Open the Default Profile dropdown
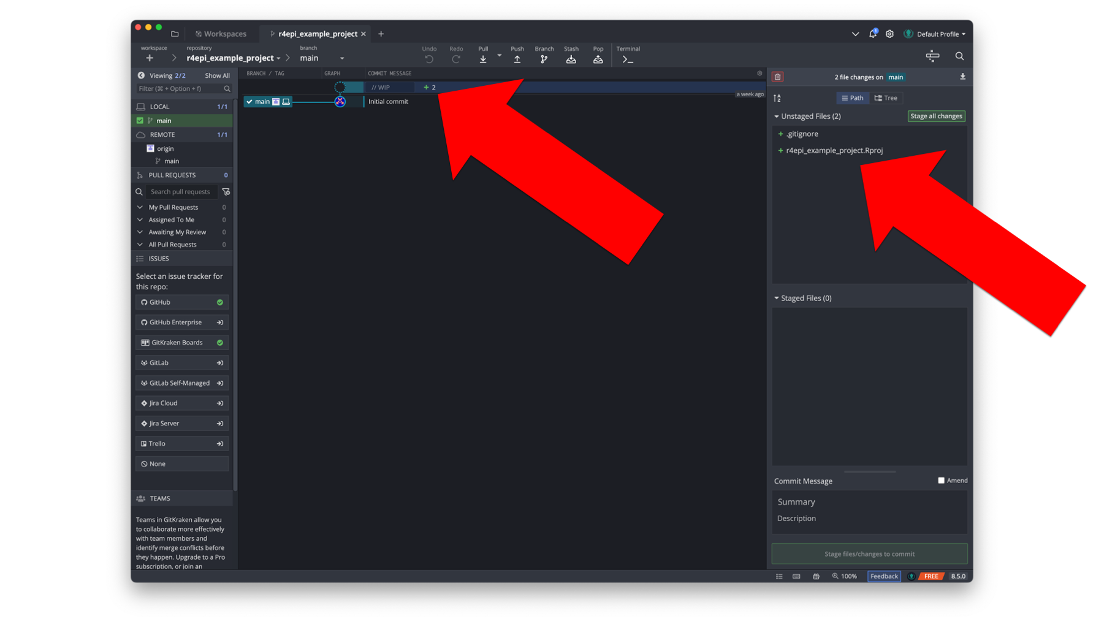This screenshot has width=1104, height=621. 935,34
